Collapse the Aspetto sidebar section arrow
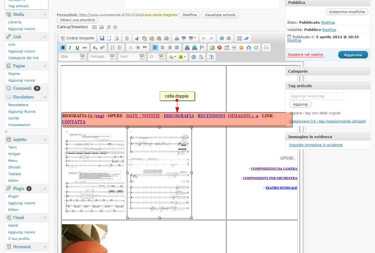The height and width of the screenshot is (253, 375). [x=45, y=140]
